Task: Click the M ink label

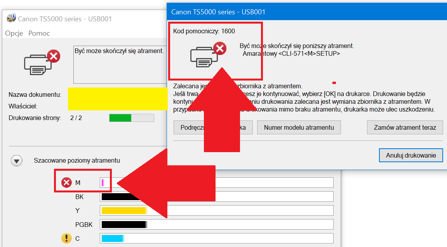Action: (78, 183)
